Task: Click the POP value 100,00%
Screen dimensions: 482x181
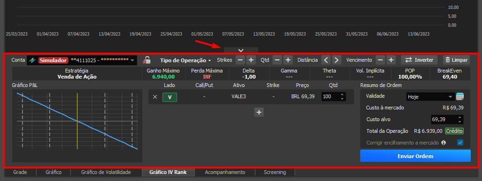Action: click(410, 77)
